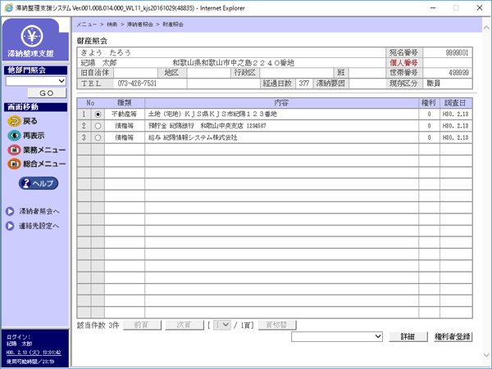The width and height of the screenshot is (492, 369).
Task: Click the yen logo 滞納整理支援
Action: pos(35,39)
